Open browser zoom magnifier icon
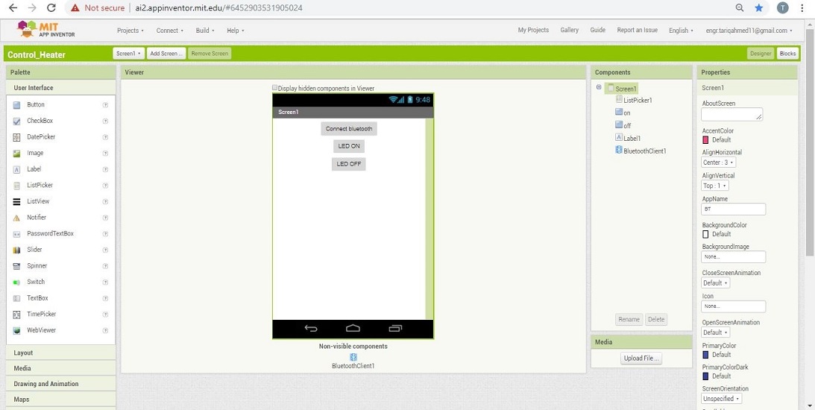Viewport: 815px width, 410px height. (x=740, y=7)
